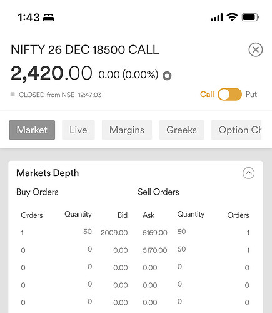This screenshot has width=272, height=313.
Task: Switch to the Live tab
Action: [78, 130]
